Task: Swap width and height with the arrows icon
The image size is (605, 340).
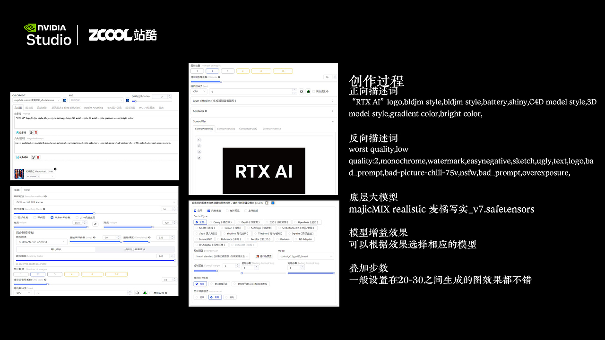Action: pos(95,224)
